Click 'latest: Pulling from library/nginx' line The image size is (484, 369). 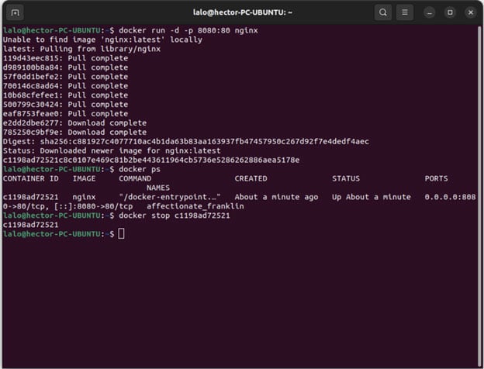(81, 49)
